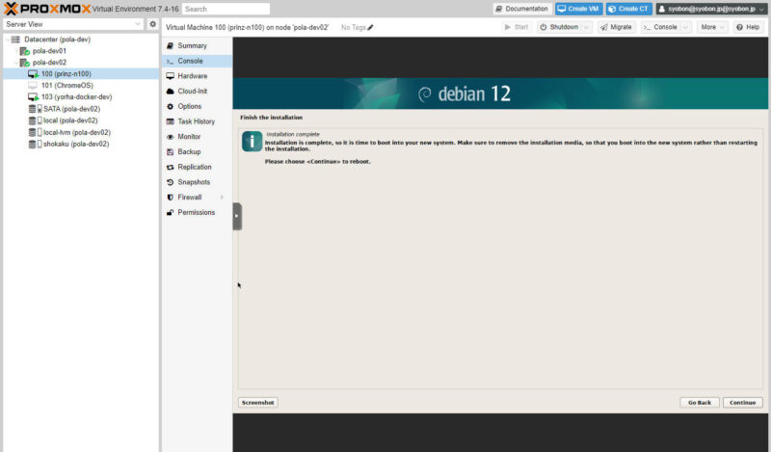Click the Shutdown button

559,27
